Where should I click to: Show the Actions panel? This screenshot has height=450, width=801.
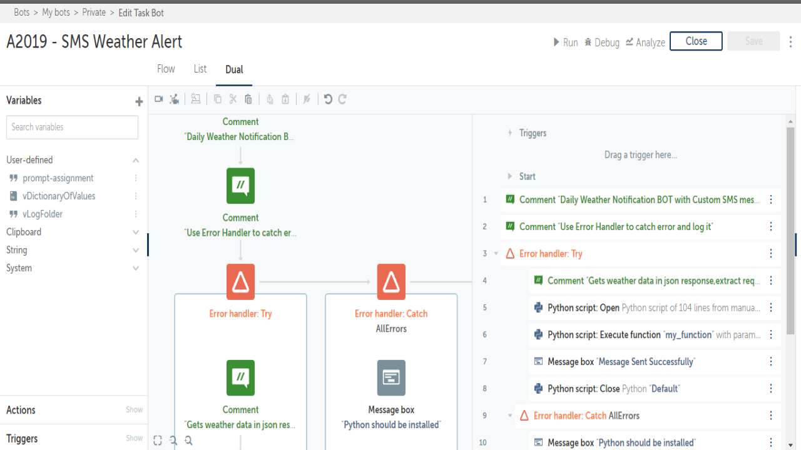134,410
